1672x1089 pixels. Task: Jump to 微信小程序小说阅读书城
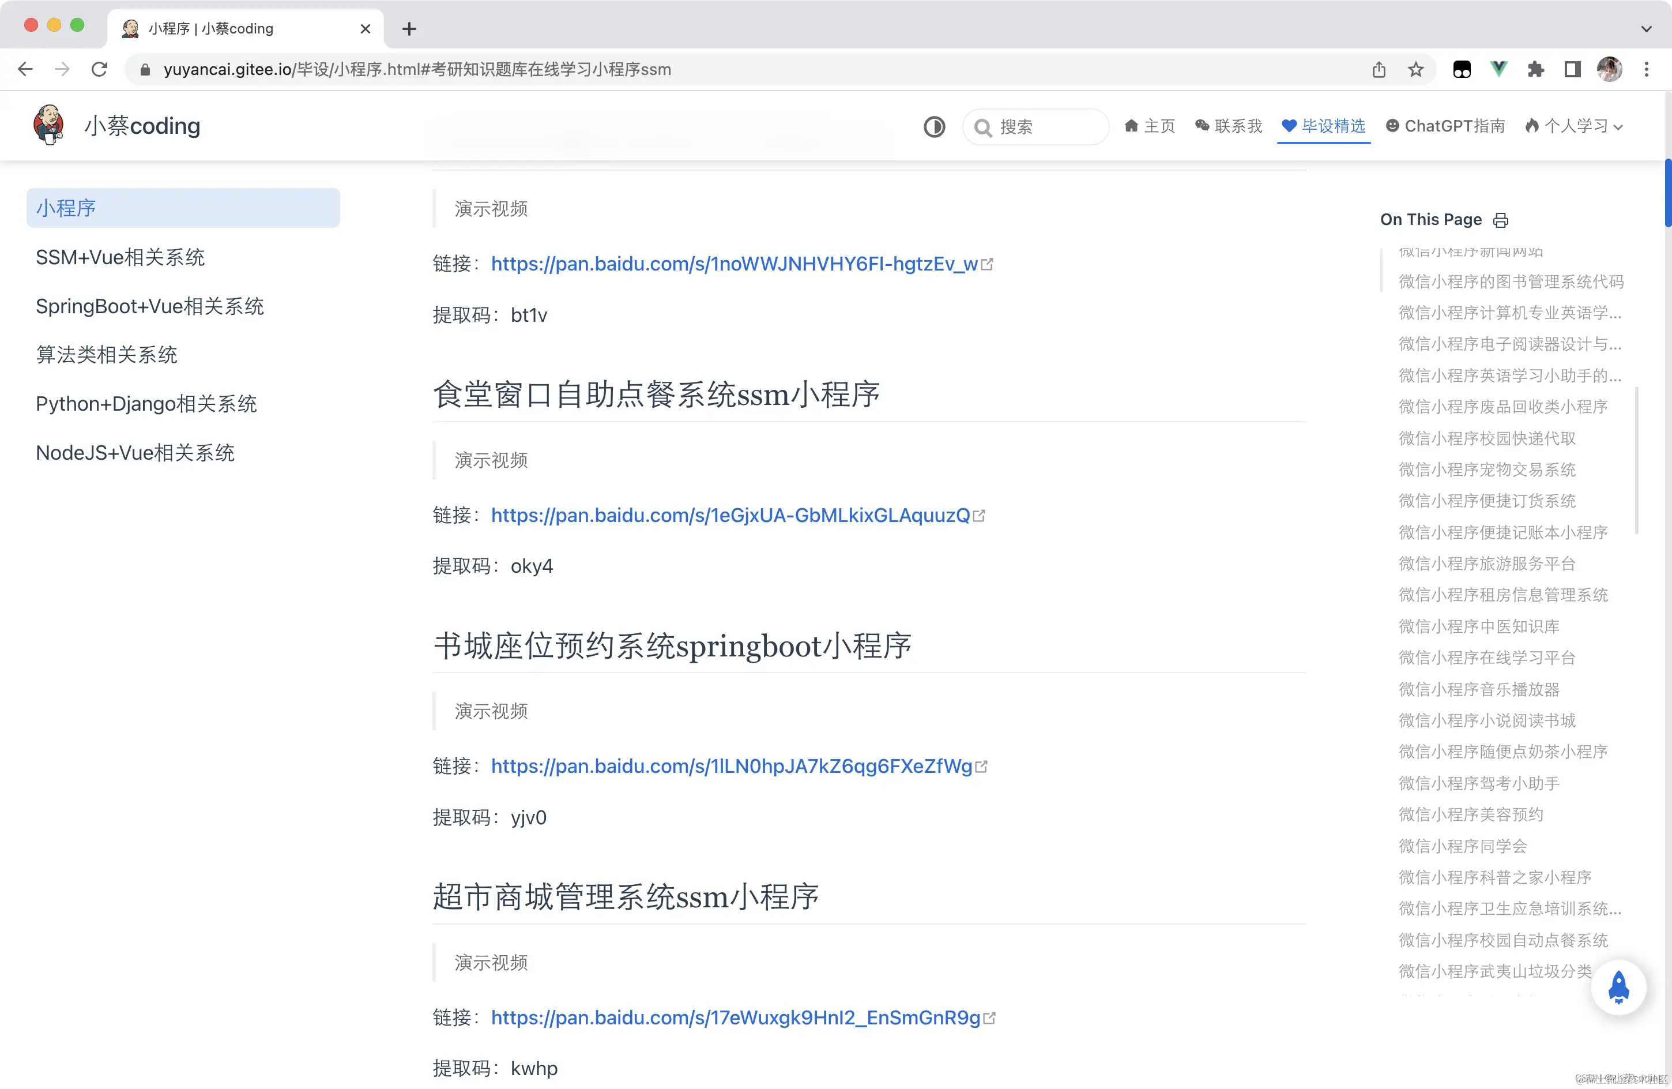pyautogui.click(x=1488, y=720)
